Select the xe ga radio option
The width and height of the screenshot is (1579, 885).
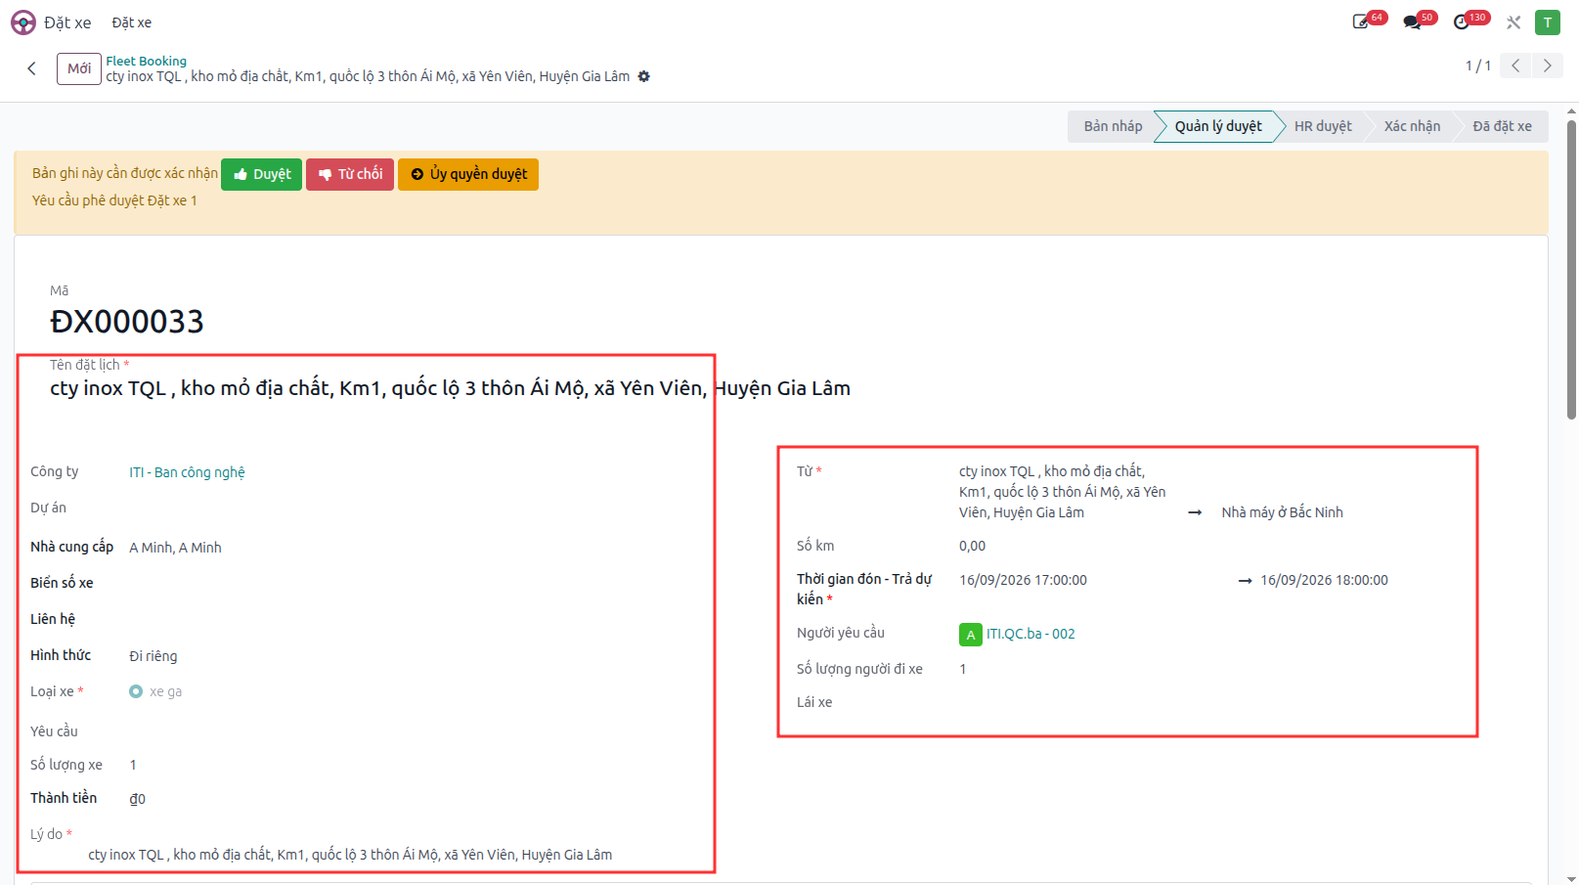click(136, 691)
